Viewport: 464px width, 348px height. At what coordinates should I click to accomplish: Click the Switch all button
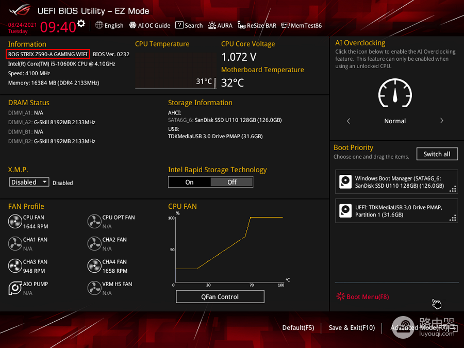click(x=437, y=154)
